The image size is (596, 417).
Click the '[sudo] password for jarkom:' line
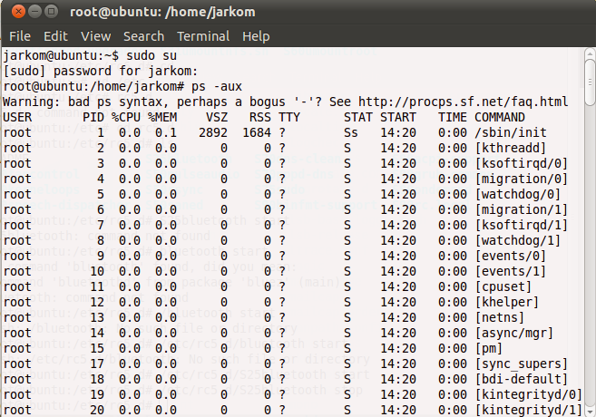click(x=101, y=72)
